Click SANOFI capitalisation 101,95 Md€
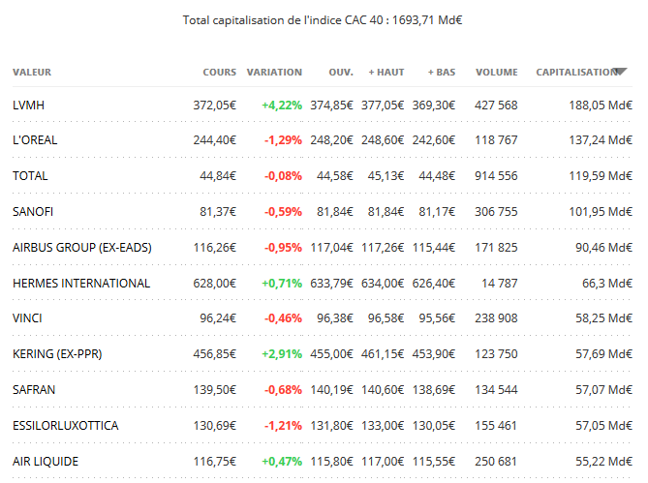The image size is (648, 483). (601, 212)
